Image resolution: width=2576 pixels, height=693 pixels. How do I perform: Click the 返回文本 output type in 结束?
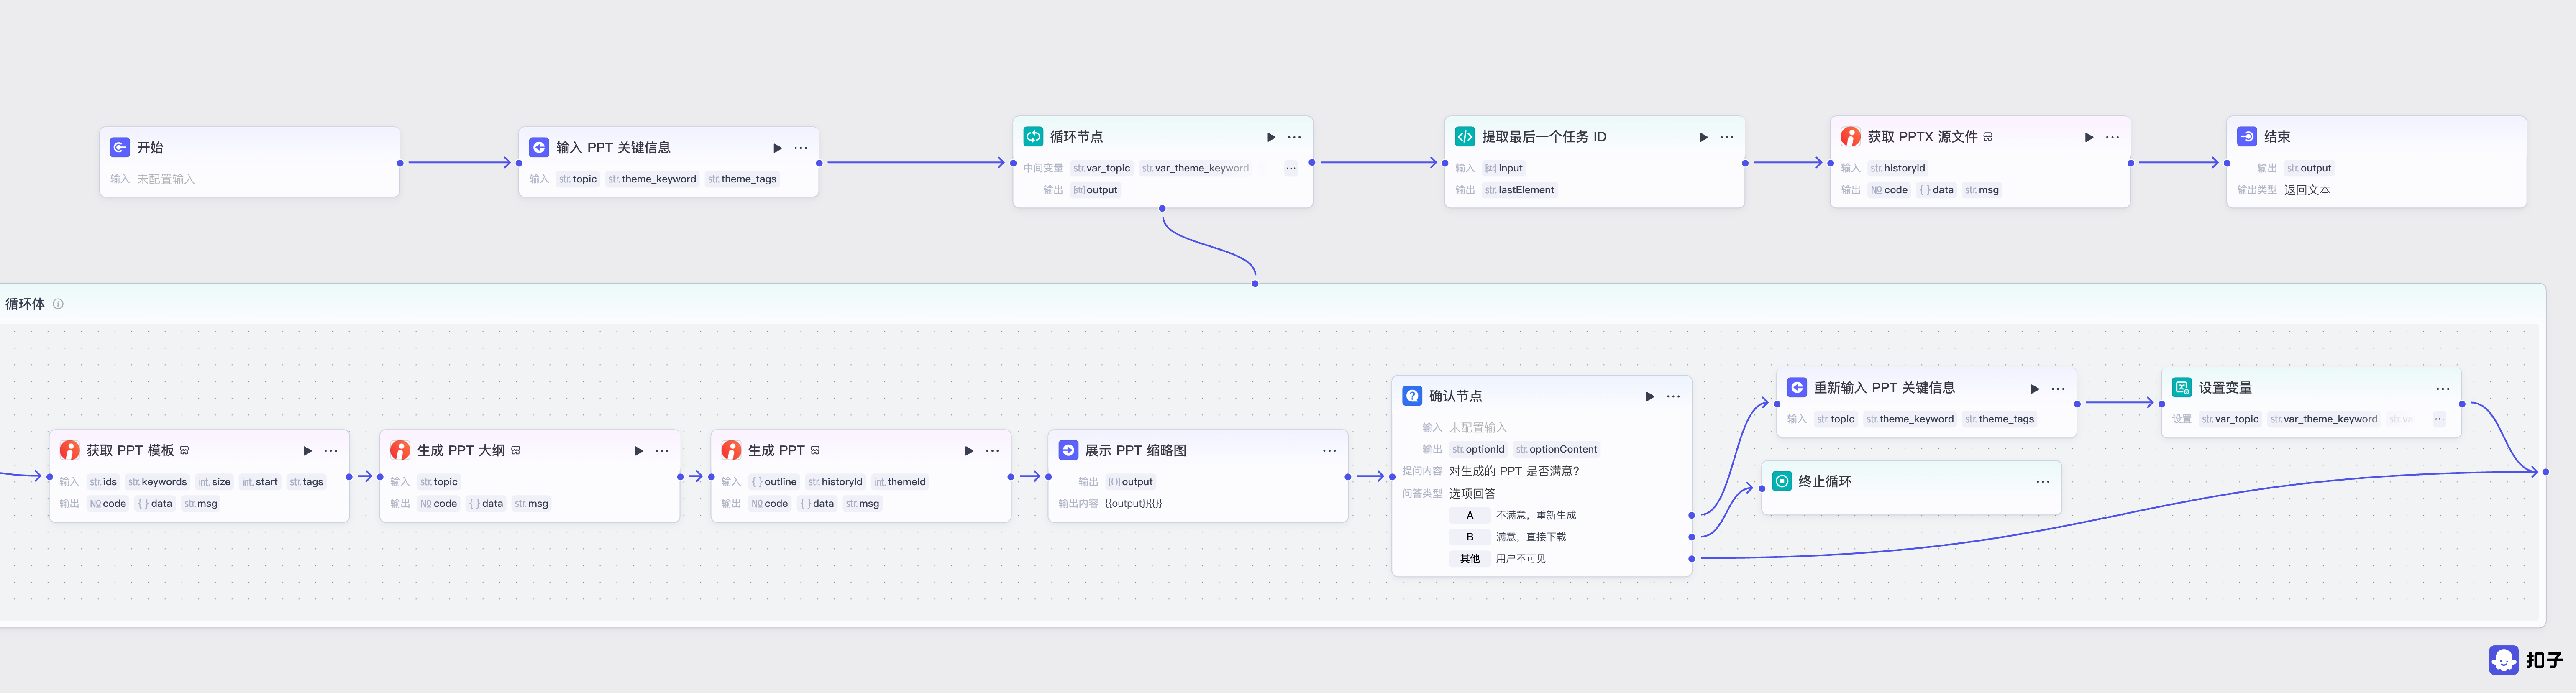pyautogui.click(x=2307, y=190)
